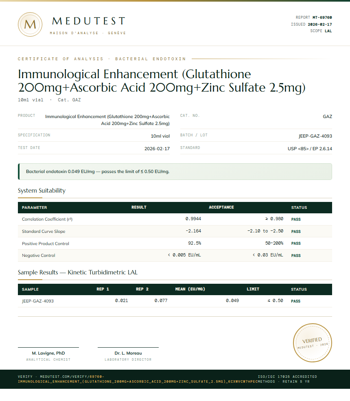
Task: Select the specification value 10ml vial
Action: [x=160, y=136]
